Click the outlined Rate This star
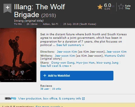Viewport: 135px width, 107px height. [x=121, y=7]
